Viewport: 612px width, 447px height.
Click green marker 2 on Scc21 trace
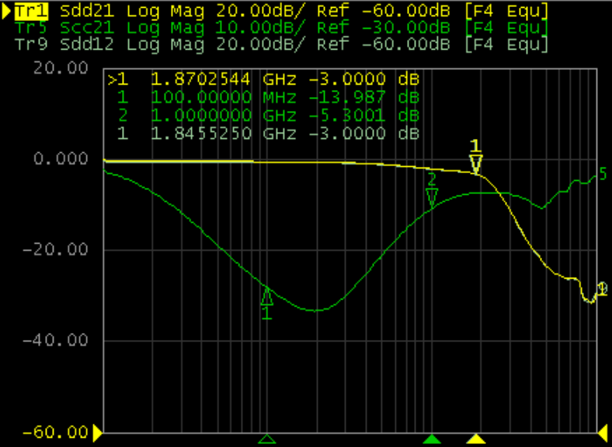coord(432,197)
